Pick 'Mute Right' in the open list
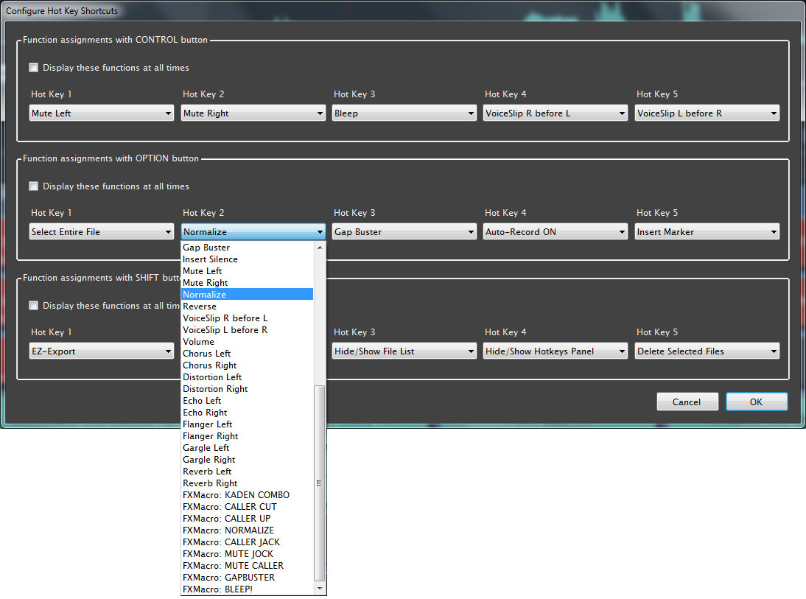 coord(248,283)
